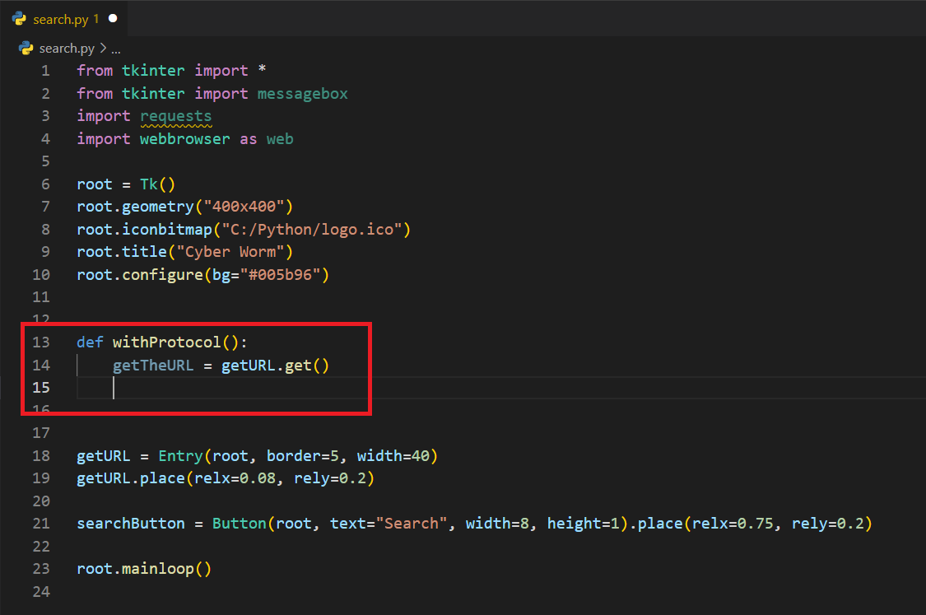926x615 pixels.
Task: Place the cursor at the end of root.mainloop()
Action: coord(212,569)
